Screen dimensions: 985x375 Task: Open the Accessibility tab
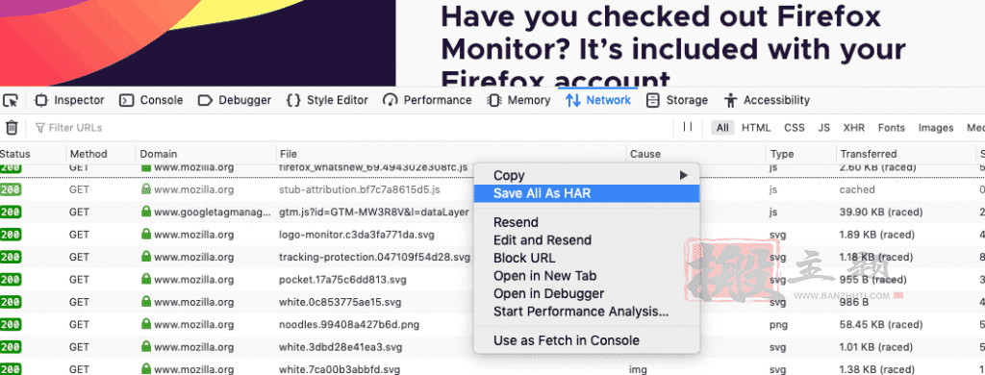(x=767, y=100)
